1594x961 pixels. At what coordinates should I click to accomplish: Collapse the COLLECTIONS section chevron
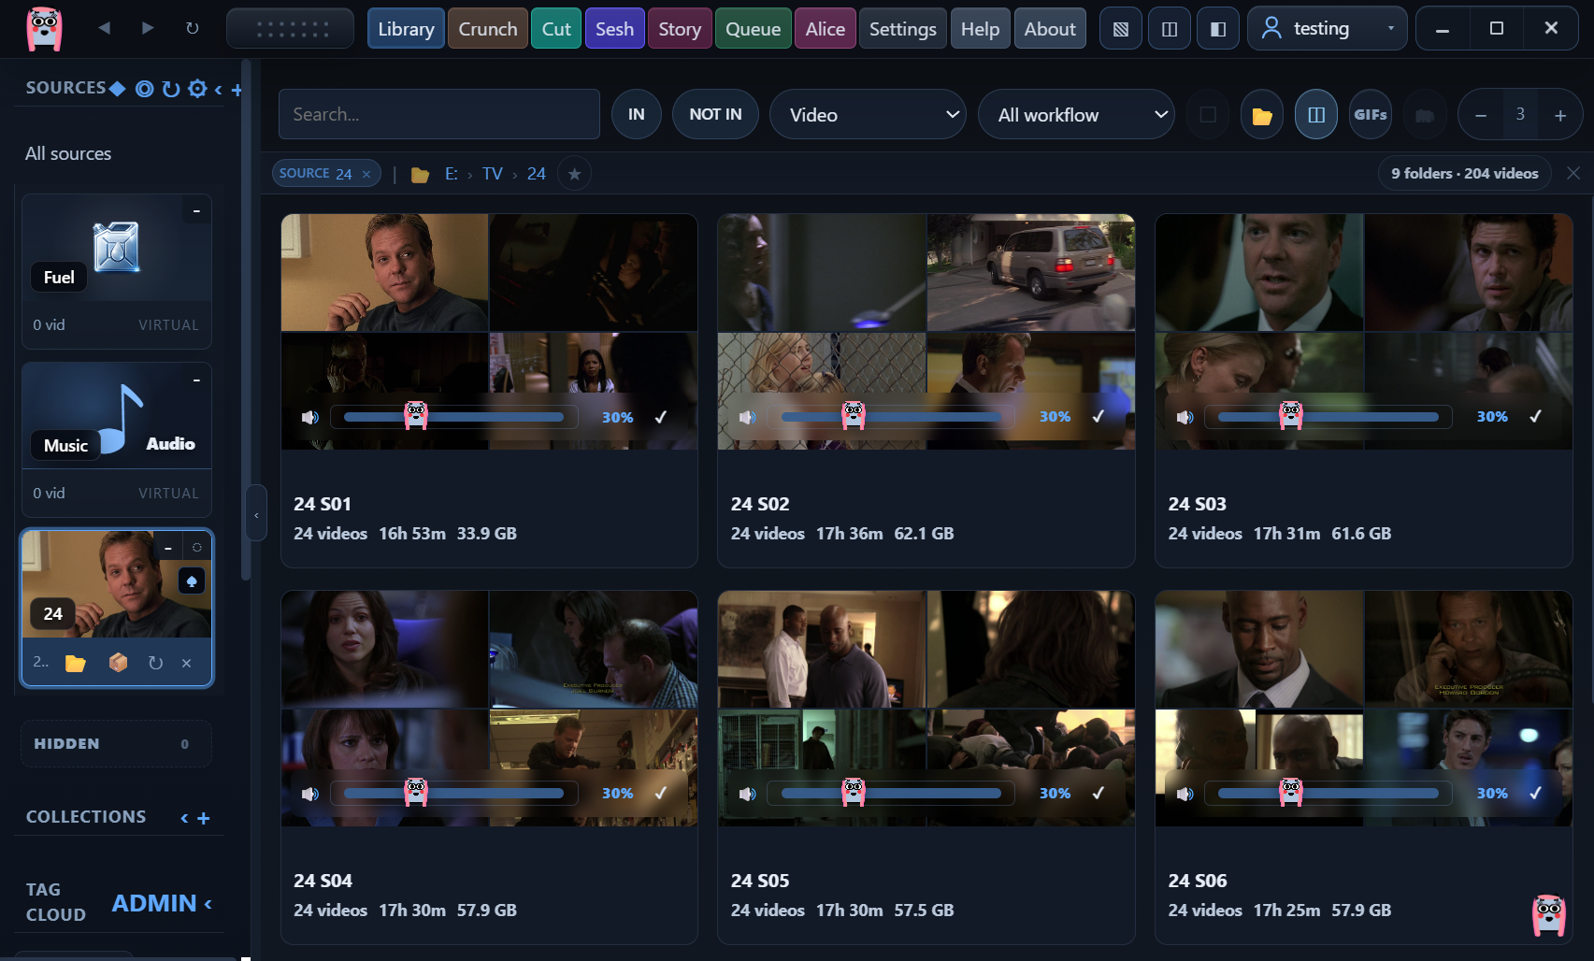pyautogui.click(x=184, y=818)
